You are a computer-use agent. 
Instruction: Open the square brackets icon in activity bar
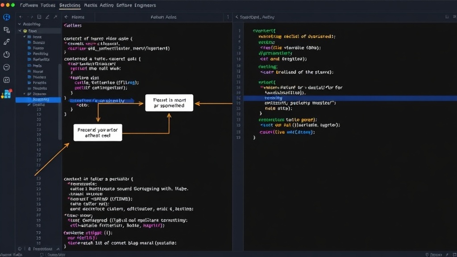pyautogui.click(x=6, y=80)
